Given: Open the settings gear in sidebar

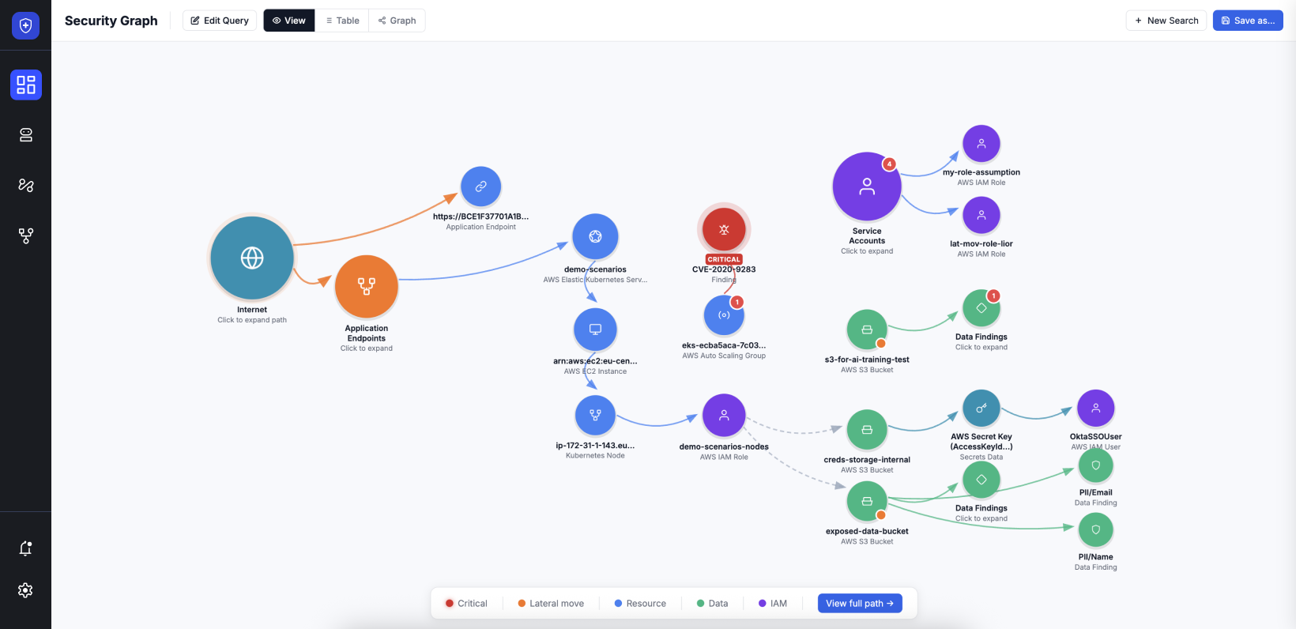Looking at the screenshot, I should pyautogui.click(x=26, y=590).
